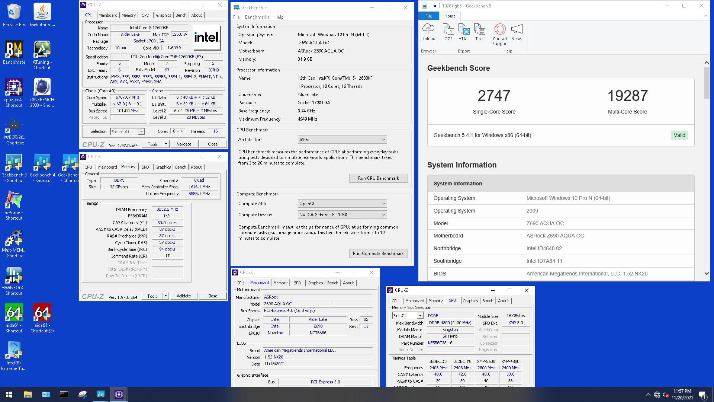Open SPD tab in Memory CPU-Z window
This screenshot has width=714, height=402.
pyautogui.click(x=145, y=167)
